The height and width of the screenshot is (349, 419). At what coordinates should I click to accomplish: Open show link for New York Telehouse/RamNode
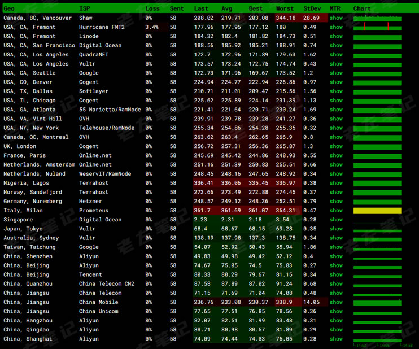pos(336,128)
